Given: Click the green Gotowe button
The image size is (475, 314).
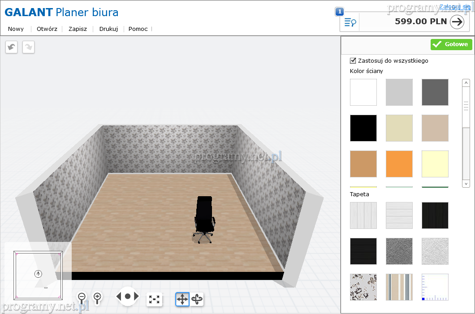Looking at the screenshot, I should click(451, 44).
